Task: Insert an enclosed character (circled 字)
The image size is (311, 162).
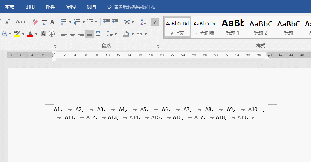Action: click(x=52, y=34)
